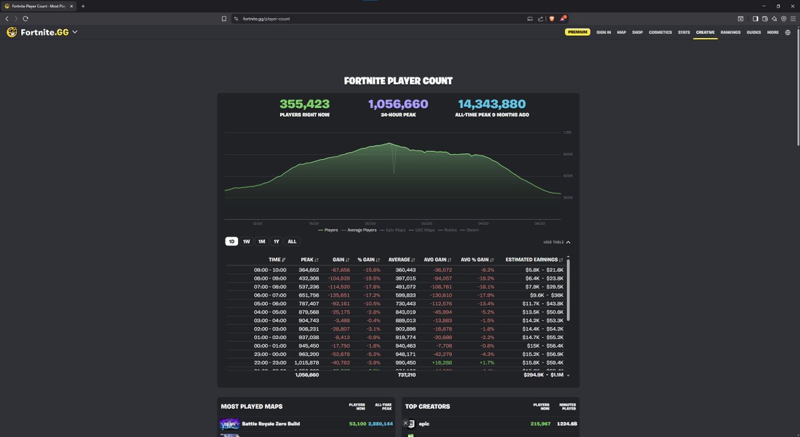800x437 pixels.
Task: Open the RANKINGS page in navigation
Action: [731, 32]
